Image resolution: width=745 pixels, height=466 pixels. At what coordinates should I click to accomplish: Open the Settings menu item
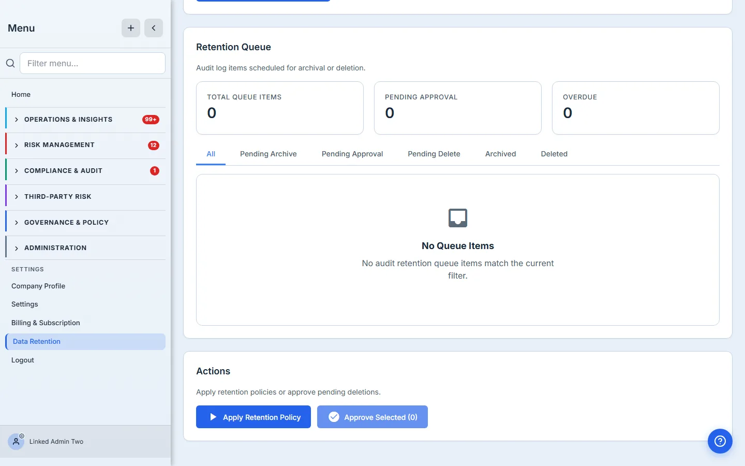point(85,304)
